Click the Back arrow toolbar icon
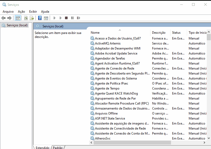The image size is (211, 149). 3,18
